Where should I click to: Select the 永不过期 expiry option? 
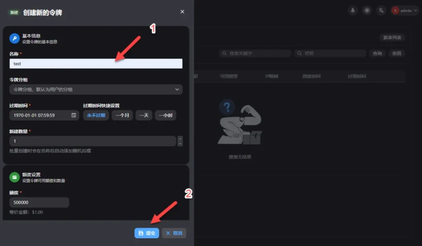pos(96,115)
